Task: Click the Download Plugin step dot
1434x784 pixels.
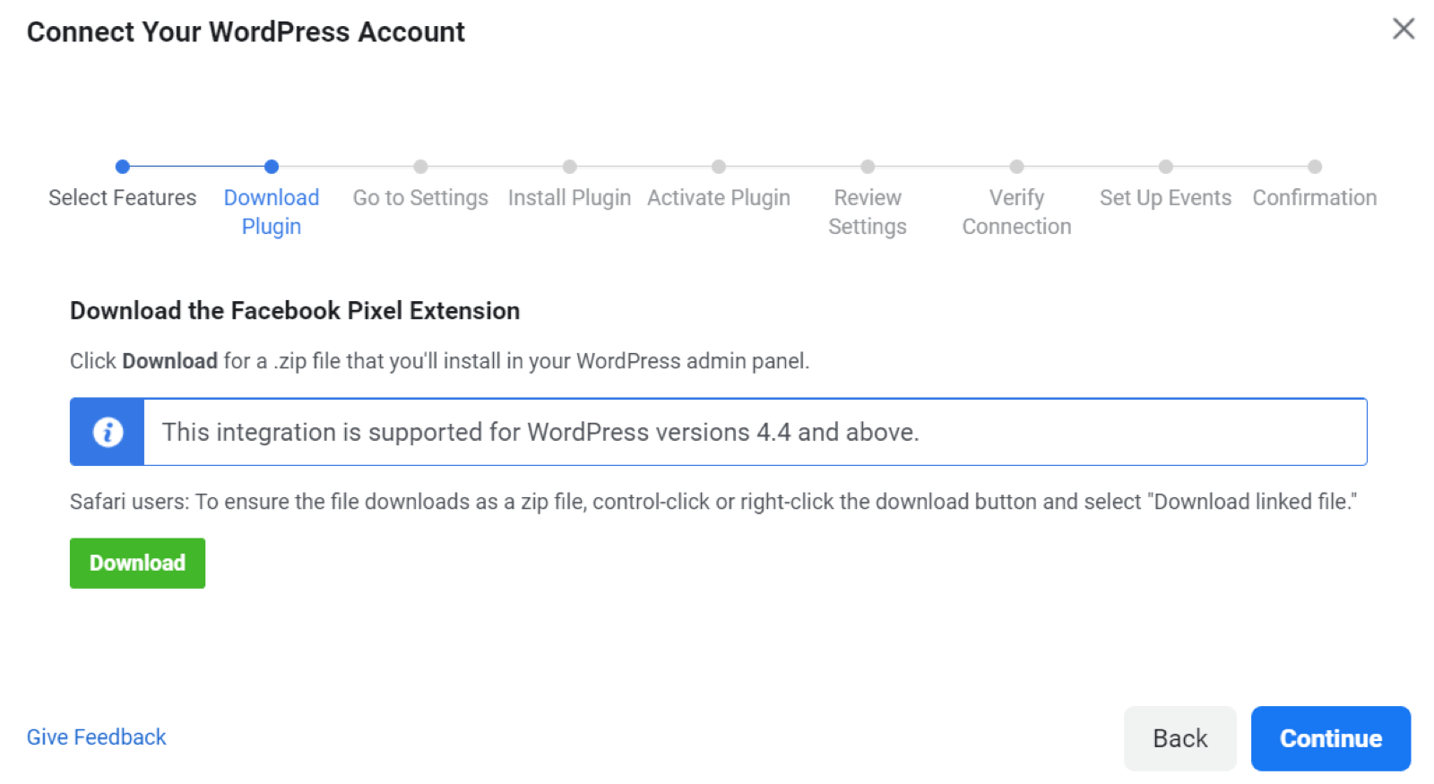Action: (272, 167)
